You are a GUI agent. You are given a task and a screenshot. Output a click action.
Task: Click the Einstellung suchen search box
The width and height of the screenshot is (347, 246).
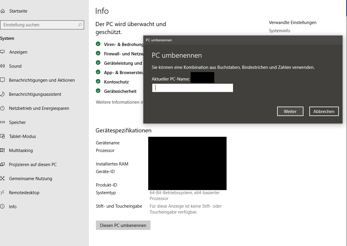pyautogui.click(x=42, y=25)
